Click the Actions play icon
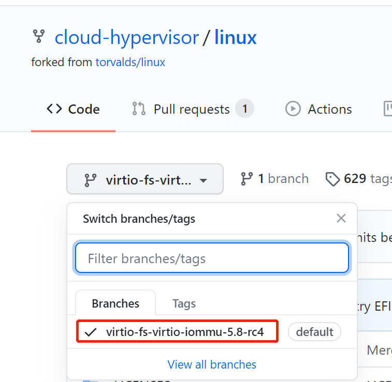The width and height of the screenshot is (392, 382). (x=293, y=109)
